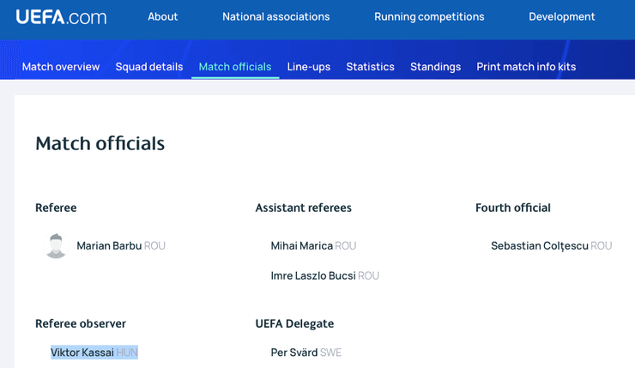Click highlighted name Viktor Kassai
Viewport: 635px width, 368px height.
point(82,353)
